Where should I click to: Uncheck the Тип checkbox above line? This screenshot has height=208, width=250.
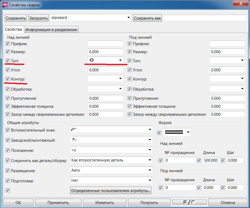pos(8,61)
